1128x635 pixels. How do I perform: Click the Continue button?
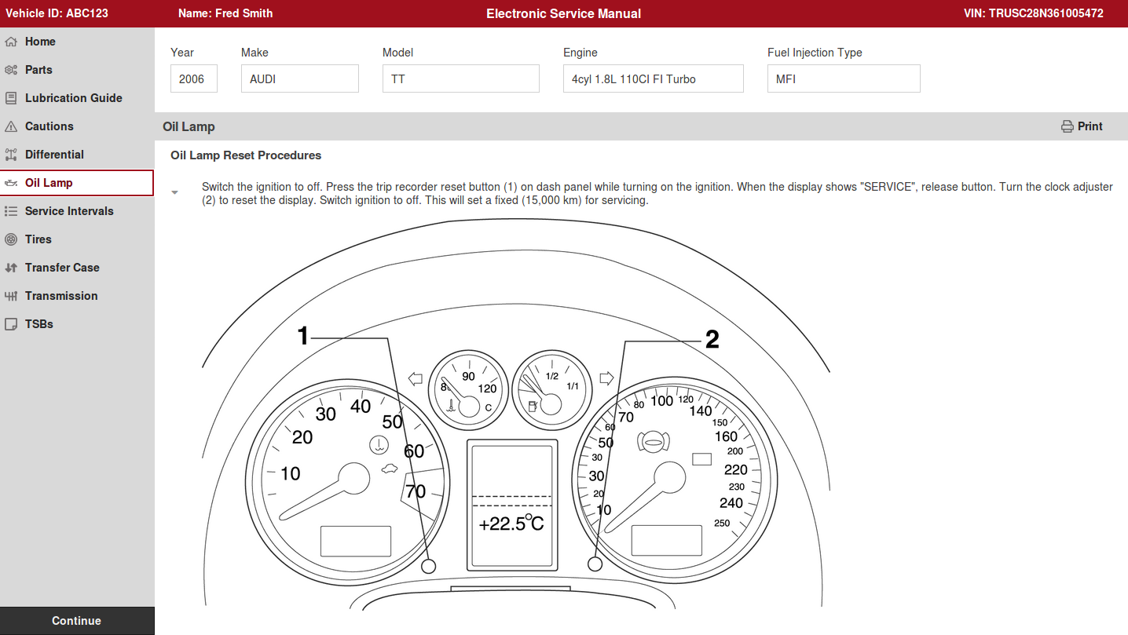pos(77,621)
